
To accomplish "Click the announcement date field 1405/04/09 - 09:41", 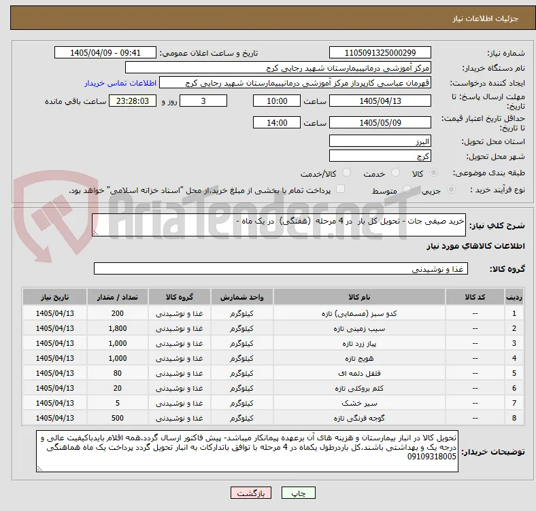I will (105, 52).
